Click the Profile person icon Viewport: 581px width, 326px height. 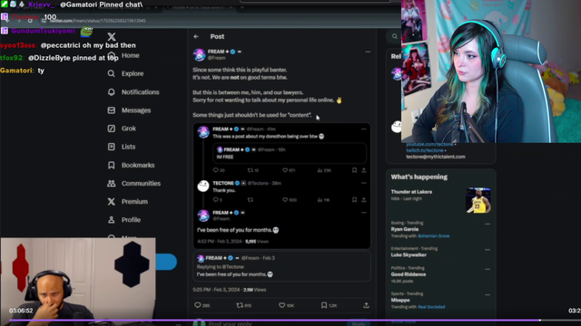(111, 219)
